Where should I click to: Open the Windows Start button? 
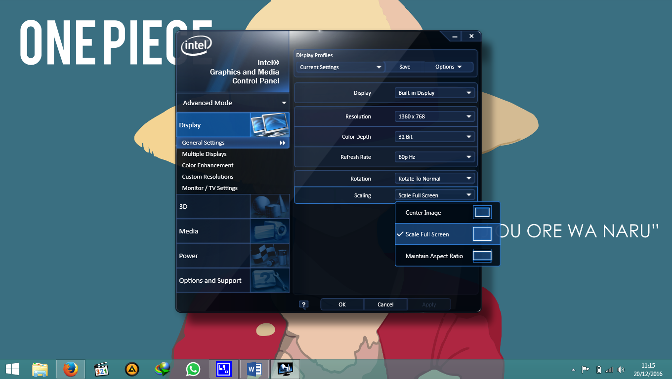point(12,369)
